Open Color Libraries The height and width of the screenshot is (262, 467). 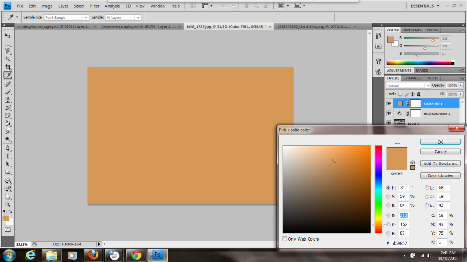coord(440,175)
